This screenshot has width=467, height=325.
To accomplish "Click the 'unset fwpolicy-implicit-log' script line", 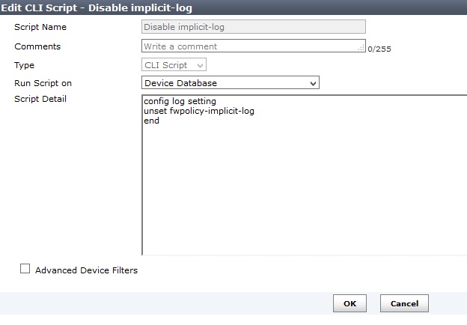I will pyautogui.click(x=197, y=112).
